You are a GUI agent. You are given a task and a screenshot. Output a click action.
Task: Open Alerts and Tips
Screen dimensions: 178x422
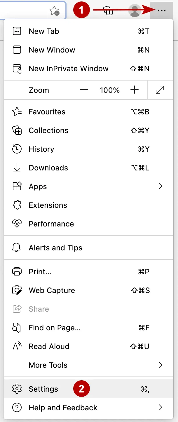55,248
